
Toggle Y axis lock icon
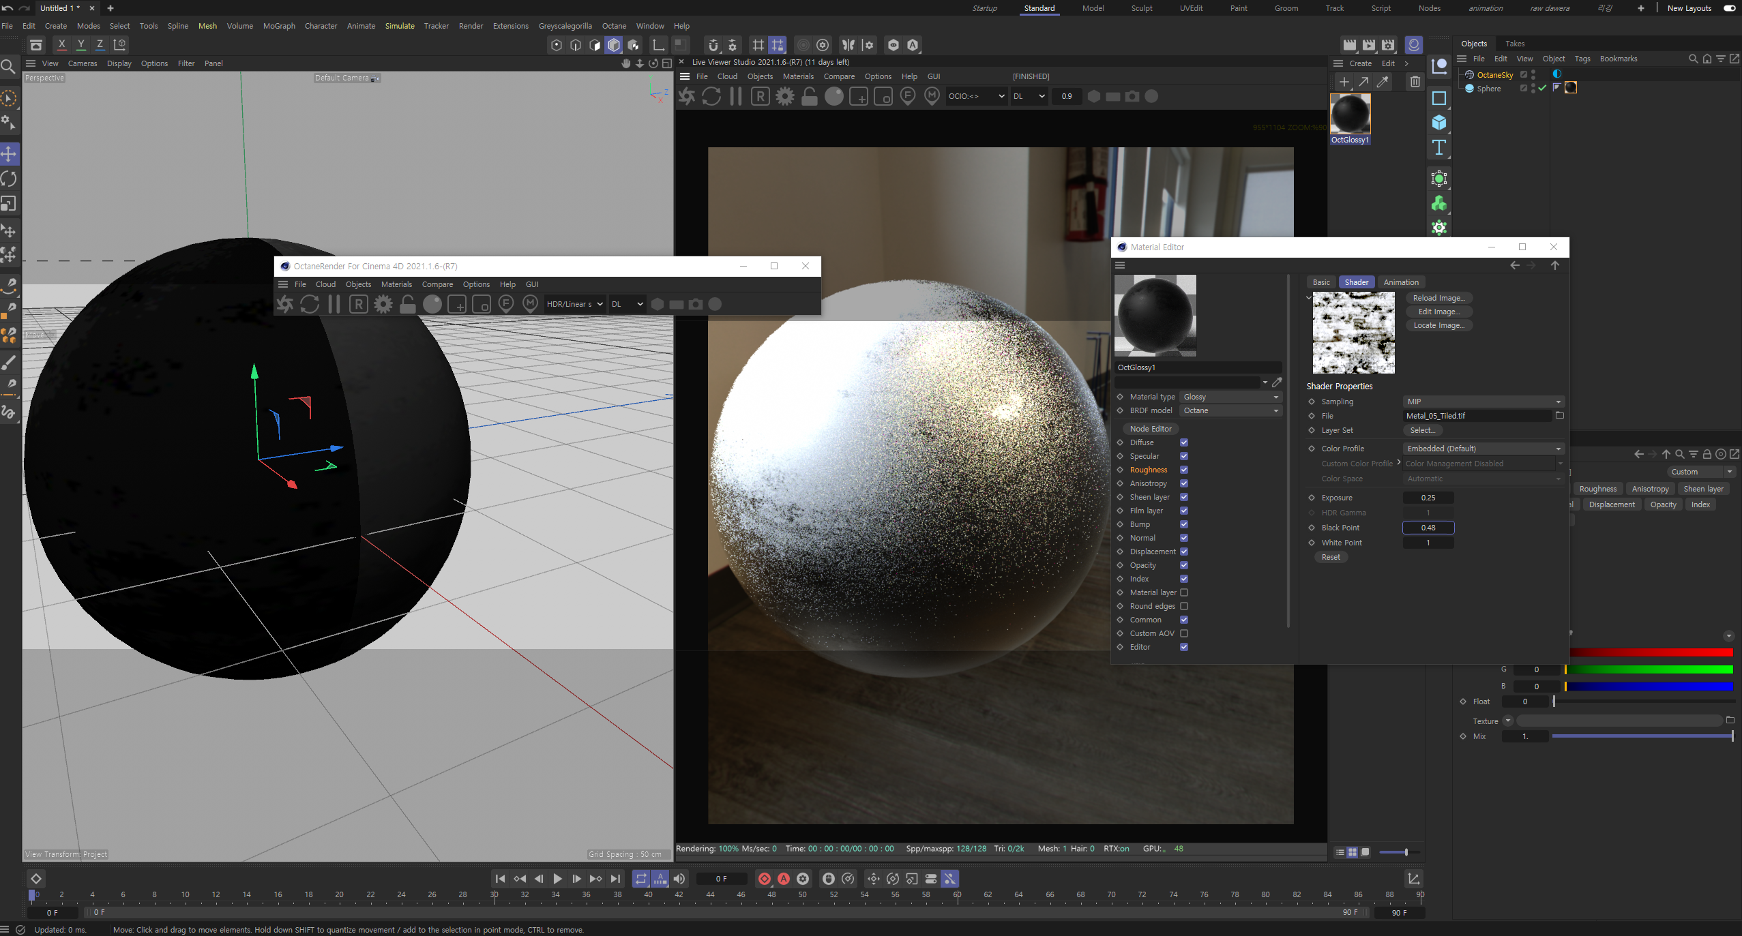tap(81, 44)
